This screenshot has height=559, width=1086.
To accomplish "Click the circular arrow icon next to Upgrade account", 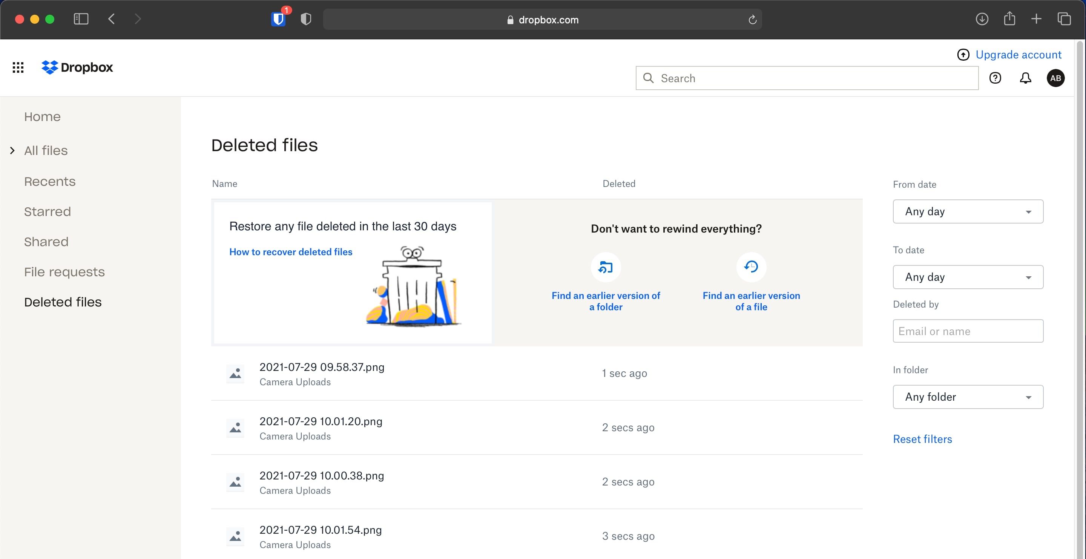I will 964,54.
